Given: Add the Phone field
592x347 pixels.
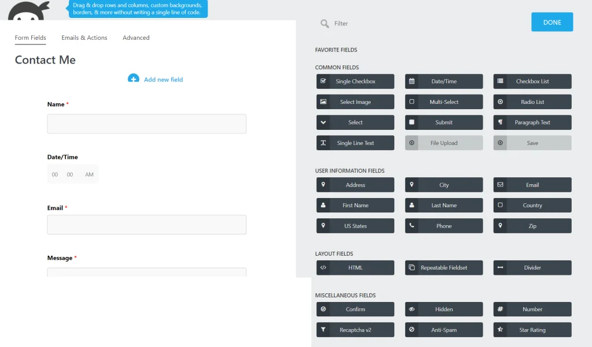Looking at the screenshot, I should [443, 226].
